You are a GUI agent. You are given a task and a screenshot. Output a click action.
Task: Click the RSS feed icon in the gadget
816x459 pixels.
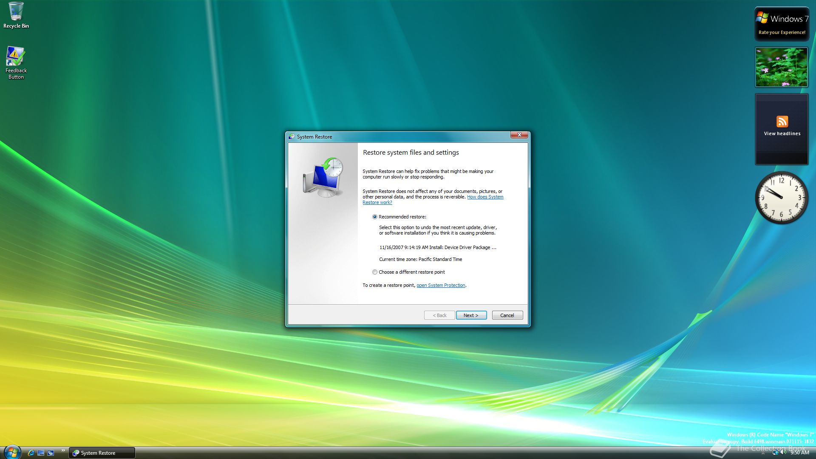[x=782, y=122]
